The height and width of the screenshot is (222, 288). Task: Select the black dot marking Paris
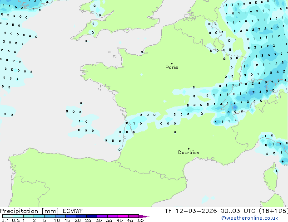pyautogui.click(x=172, y=63)
